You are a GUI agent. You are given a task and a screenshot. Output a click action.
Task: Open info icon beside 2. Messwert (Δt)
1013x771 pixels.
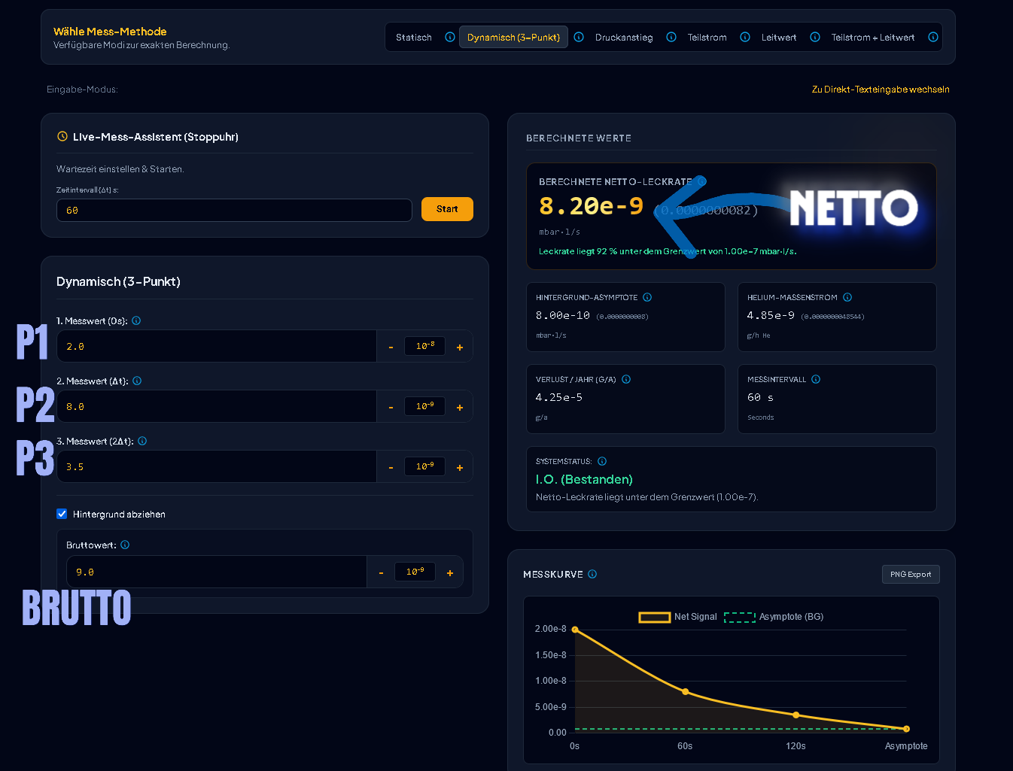point(137,381)
